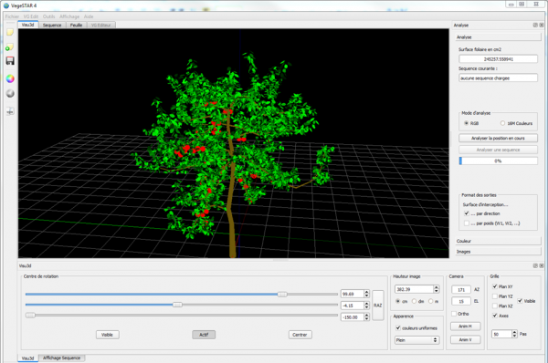The image size is (548, 363).
Task: Click Analyser la position en cours button
Action: [x=498, y=139]
